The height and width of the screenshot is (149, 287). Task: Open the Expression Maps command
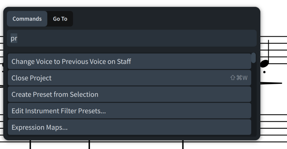click(x=129, y=127)
